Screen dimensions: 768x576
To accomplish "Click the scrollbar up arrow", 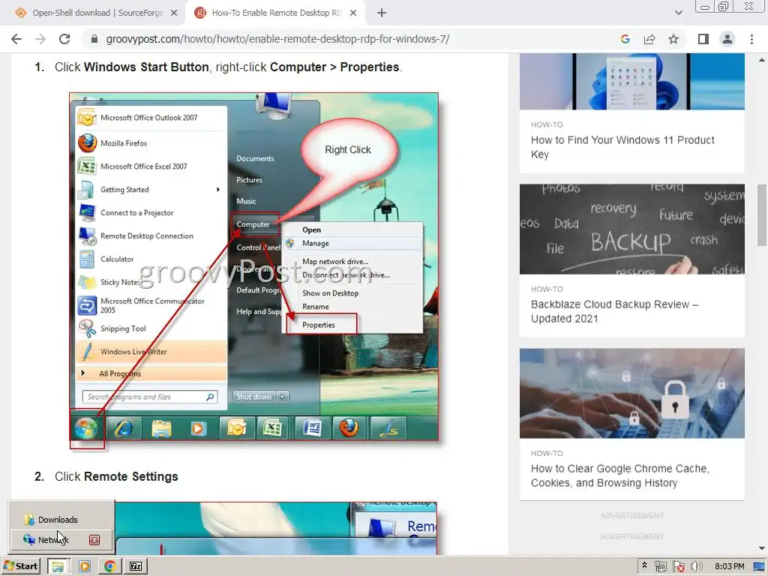I will 762,60.
